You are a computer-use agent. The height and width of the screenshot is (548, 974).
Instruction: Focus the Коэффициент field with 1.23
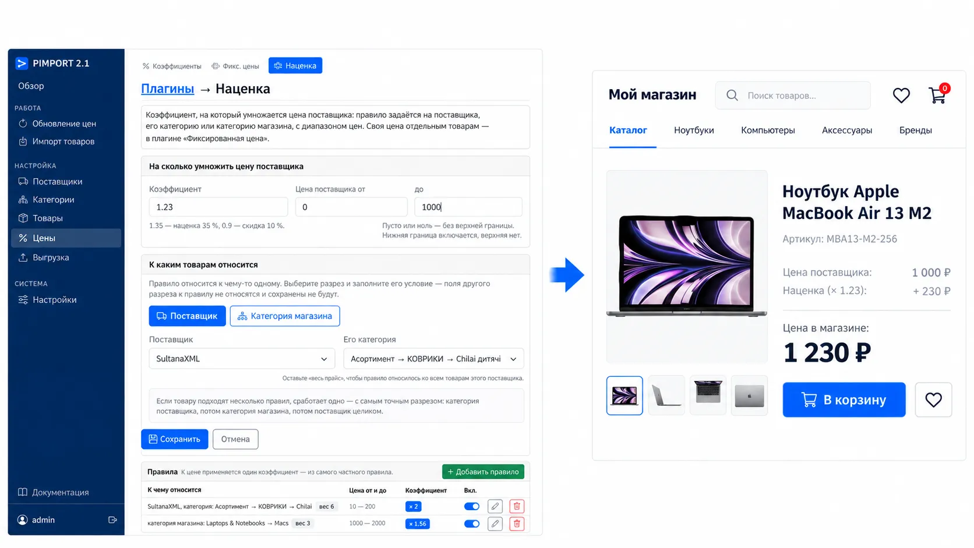click(218, 207)
